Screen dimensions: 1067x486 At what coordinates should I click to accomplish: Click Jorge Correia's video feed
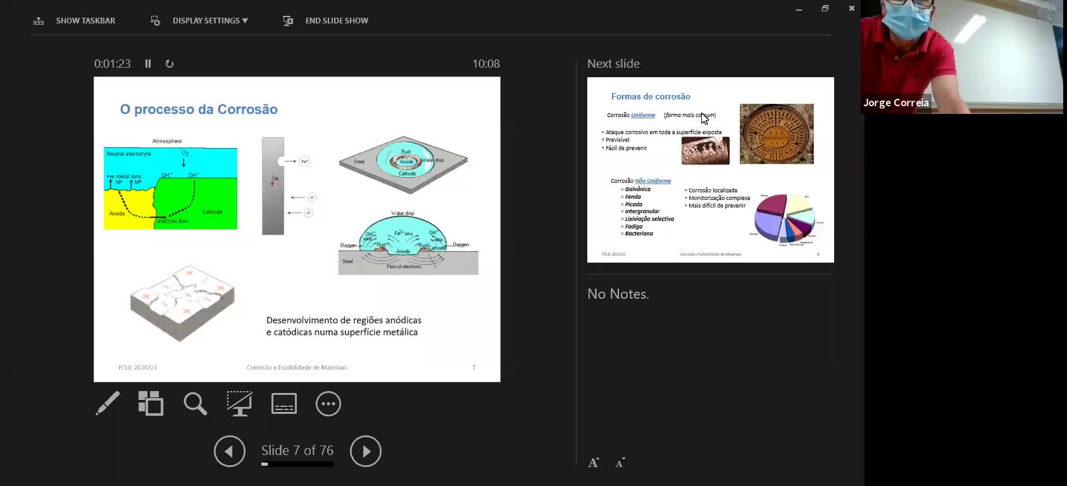click(961, 57)
